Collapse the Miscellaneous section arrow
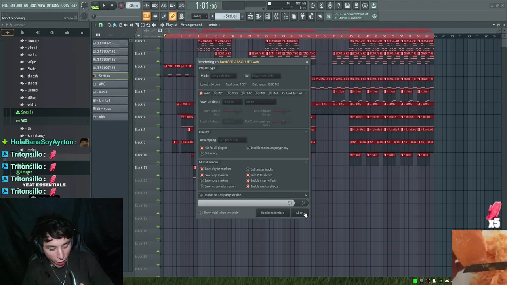The image size is (507, 285). coord(306,162)
